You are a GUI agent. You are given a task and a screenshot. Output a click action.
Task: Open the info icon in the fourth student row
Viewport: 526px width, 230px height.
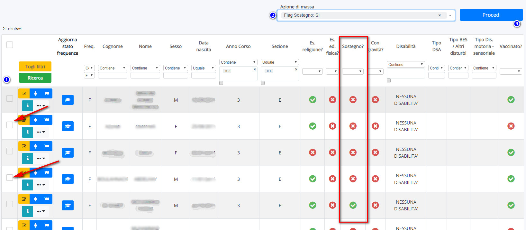28,185
